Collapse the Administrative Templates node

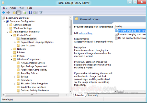[x=8, y=32]
